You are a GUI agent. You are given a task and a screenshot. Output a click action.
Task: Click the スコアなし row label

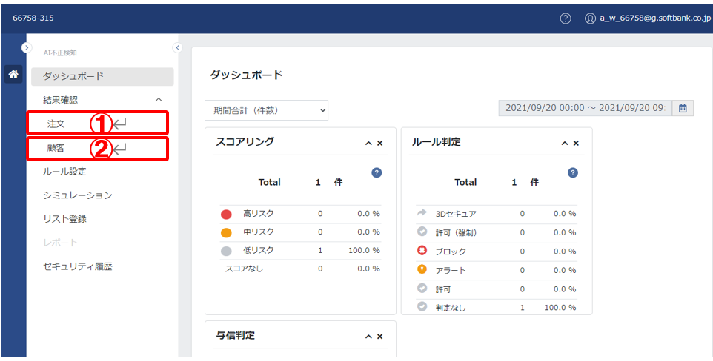click(244, 269)
